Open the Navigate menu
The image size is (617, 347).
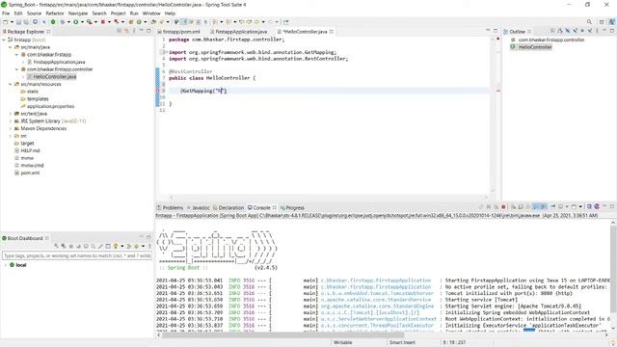click(78, 13)
